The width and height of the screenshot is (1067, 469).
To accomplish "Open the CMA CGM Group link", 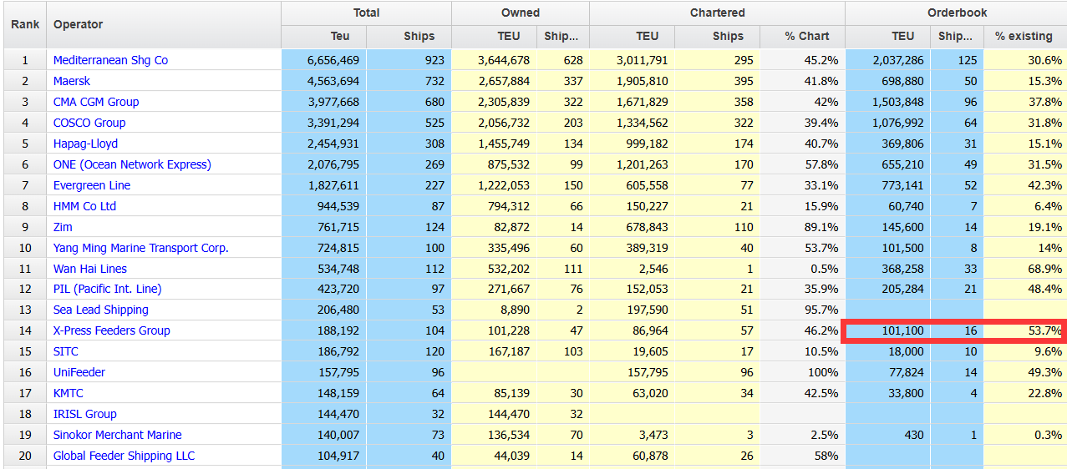I will click(x=96, y=102).
